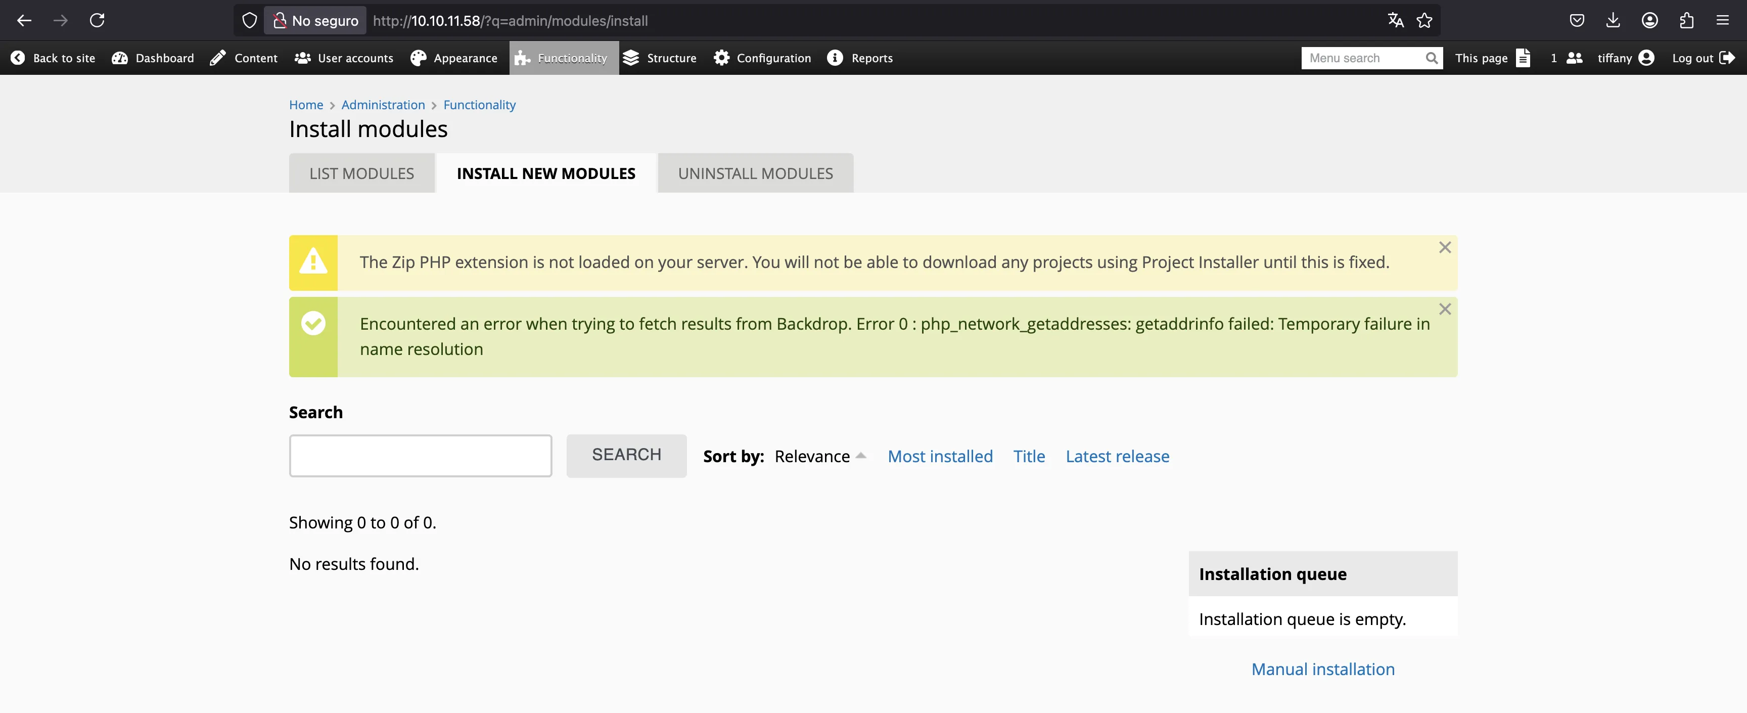This screenshot has height=713, width=1747.
Task: Open the Content admin menu item
Action: coord(244,58)
